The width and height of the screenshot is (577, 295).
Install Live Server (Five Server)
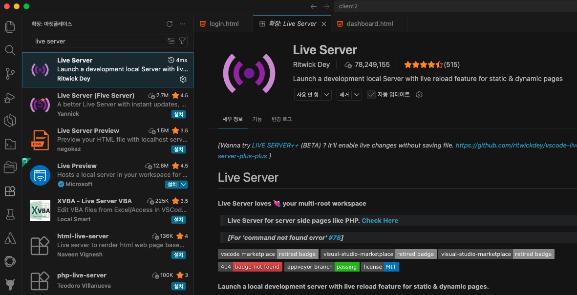click(178, 114)
